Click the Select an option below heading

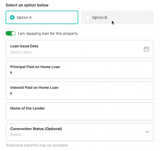[x=27, y=5]
